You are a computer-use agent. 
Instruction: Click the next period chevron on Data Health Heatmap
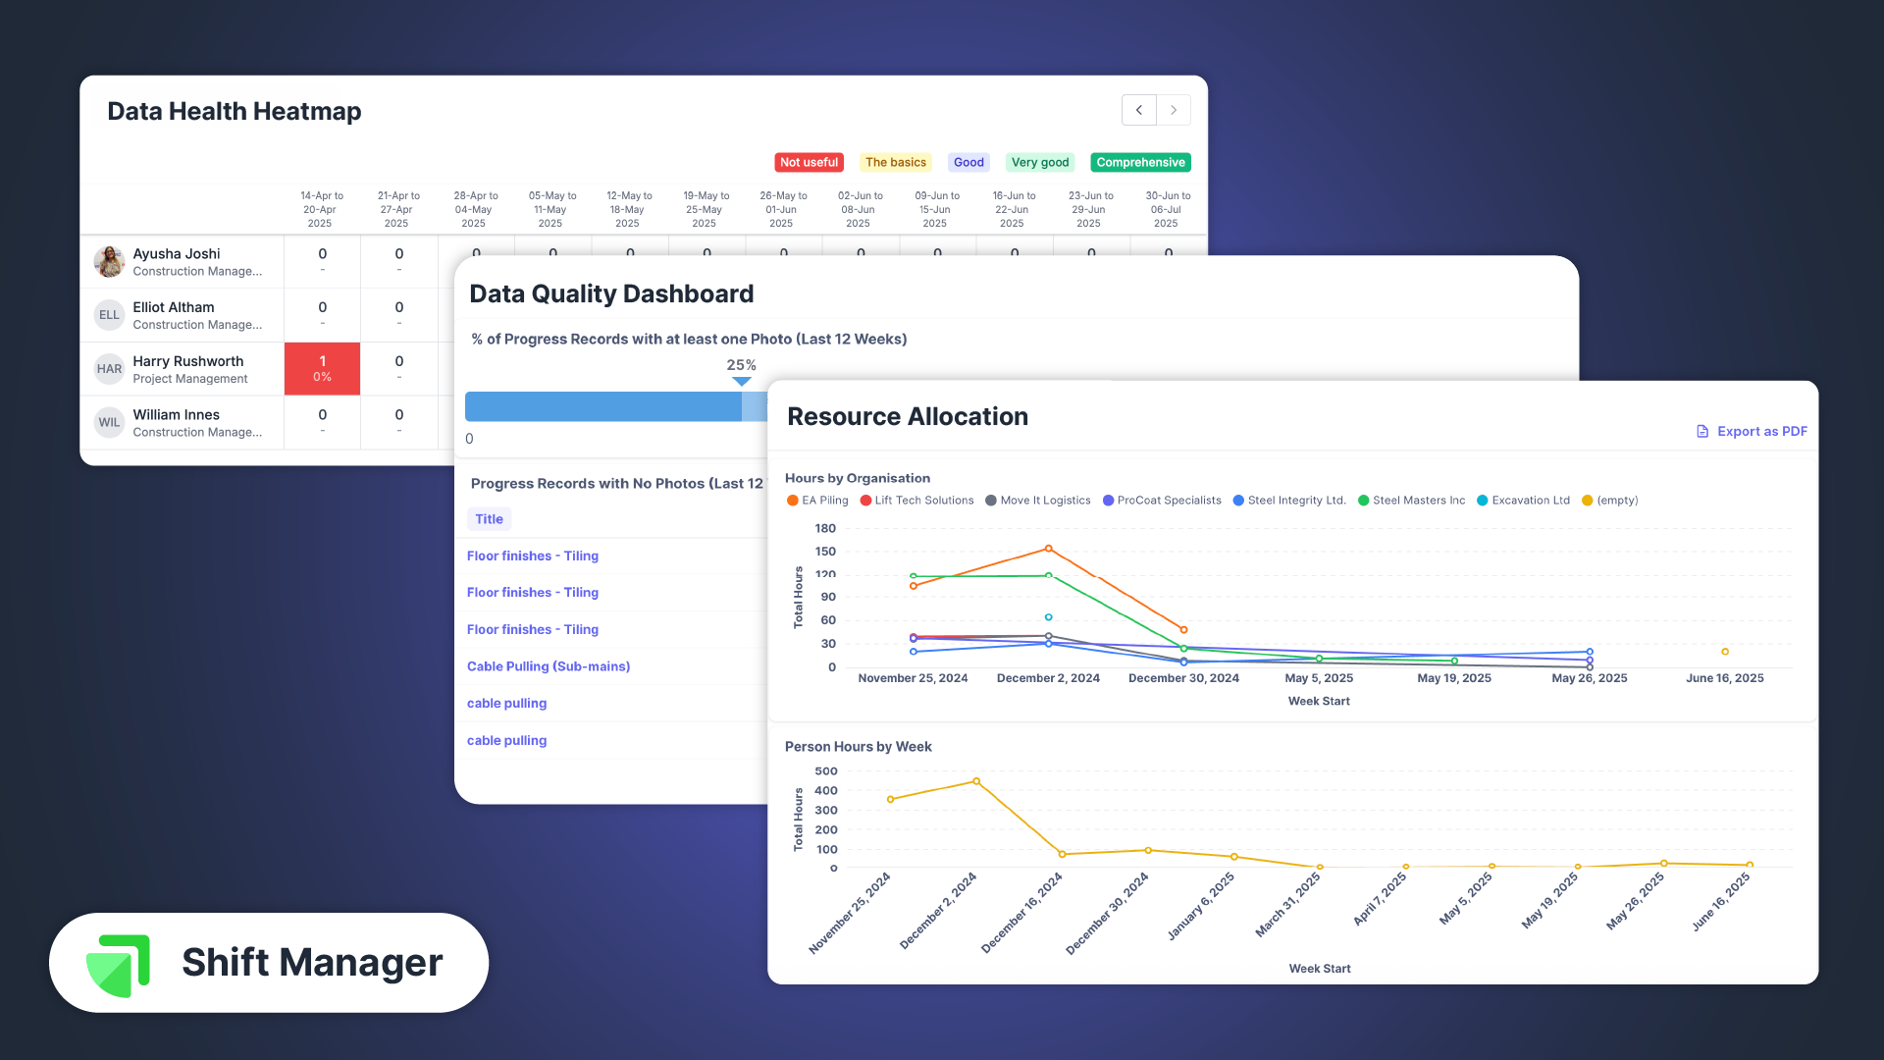(x=1174, y=110)
